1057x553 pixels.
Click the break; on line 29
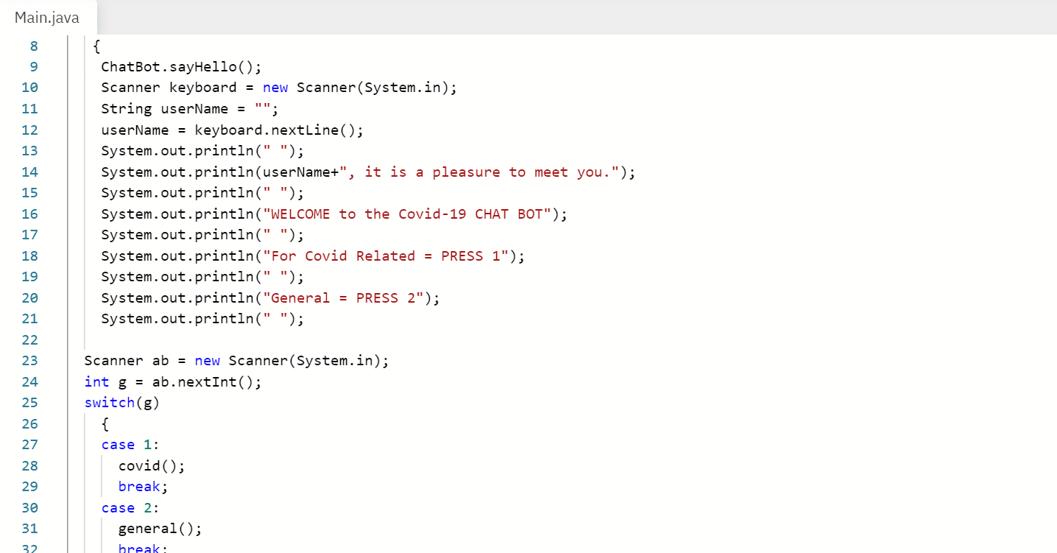point(143,487)
